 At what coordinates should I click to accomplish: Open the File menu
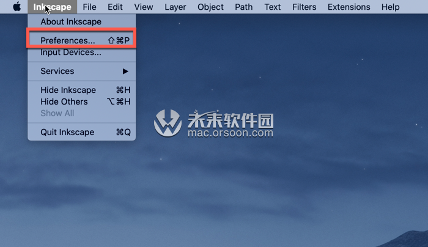(x=89, y=7)
